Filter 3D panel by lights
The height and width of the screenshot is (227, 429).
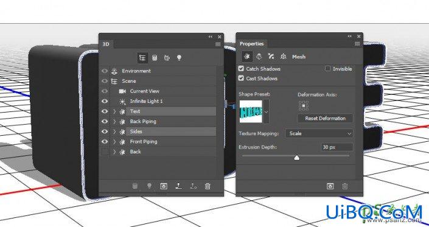pyautogui.click(x=179, y=57)
